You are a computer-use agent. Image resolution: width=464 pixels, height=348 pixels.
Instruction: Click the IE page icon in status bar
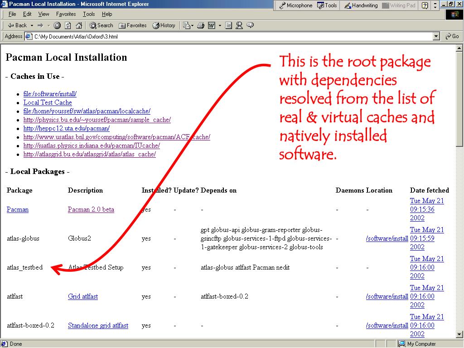4,343
